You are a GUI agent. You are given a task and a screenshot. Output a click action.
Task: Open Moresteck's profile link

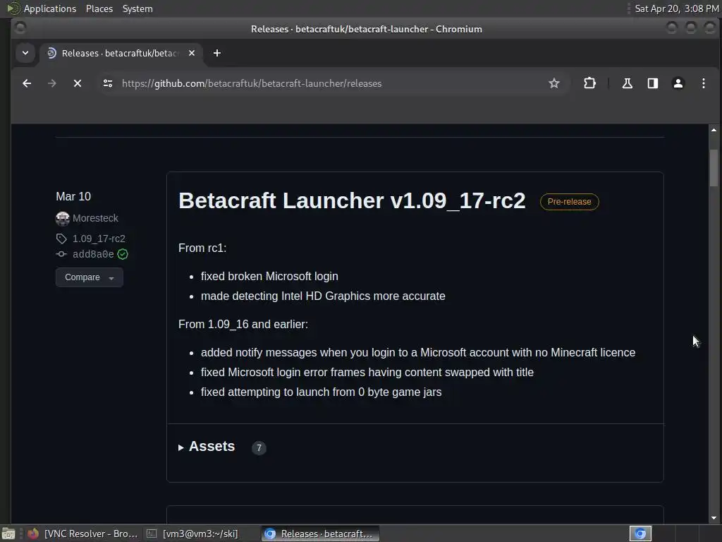click(95, 218)
